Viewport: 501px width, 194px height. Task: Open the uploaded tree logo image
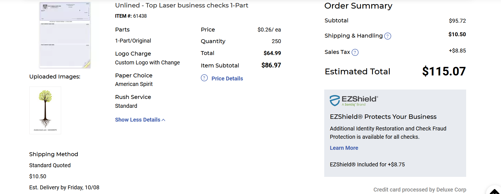coord(45,110)
